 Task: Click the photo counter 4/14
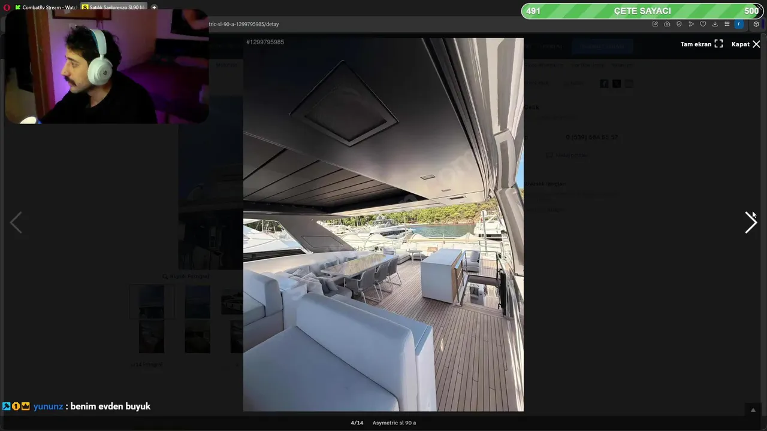pos(357,423)
